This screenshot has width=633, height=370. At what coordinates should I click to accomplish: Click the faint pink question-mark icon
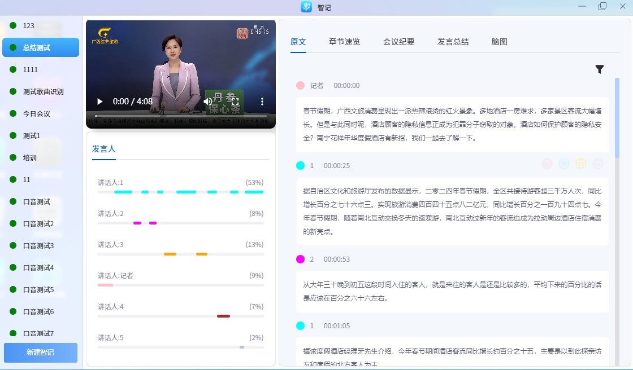(x=547, y=163)
